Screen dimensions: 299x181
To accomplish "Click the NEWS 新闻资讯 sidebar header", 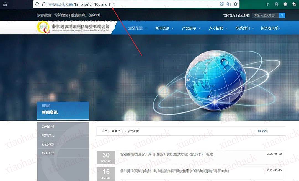I will click(x=63, y=111).
